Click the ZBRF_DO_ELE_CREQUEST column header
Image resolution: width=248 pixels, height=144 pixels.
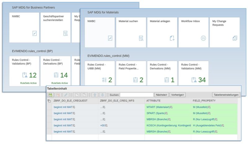point(75,101)
